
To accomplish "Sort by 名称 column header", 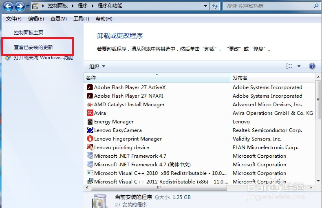I will [157, 78].
